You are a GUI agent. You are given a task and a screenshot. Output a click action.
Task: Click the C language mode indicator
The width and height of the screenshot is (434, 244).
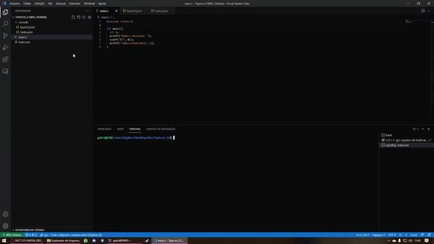click(x=406, y=235)
